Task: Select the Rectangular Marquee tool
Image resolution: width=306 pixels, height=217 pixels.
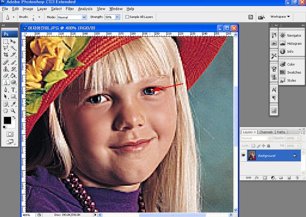Action: (x=6, y=41)
